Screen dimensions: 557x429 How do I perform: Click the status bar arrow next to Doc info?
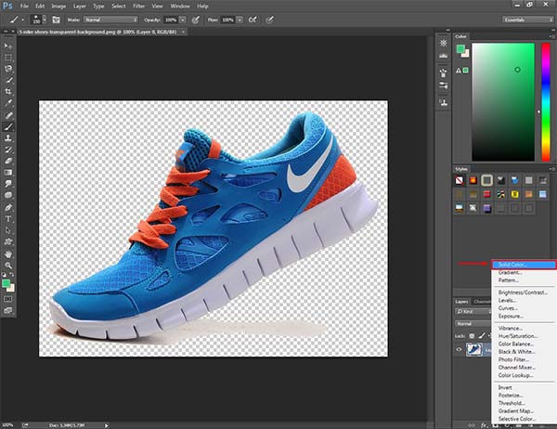tap(106, 425)
